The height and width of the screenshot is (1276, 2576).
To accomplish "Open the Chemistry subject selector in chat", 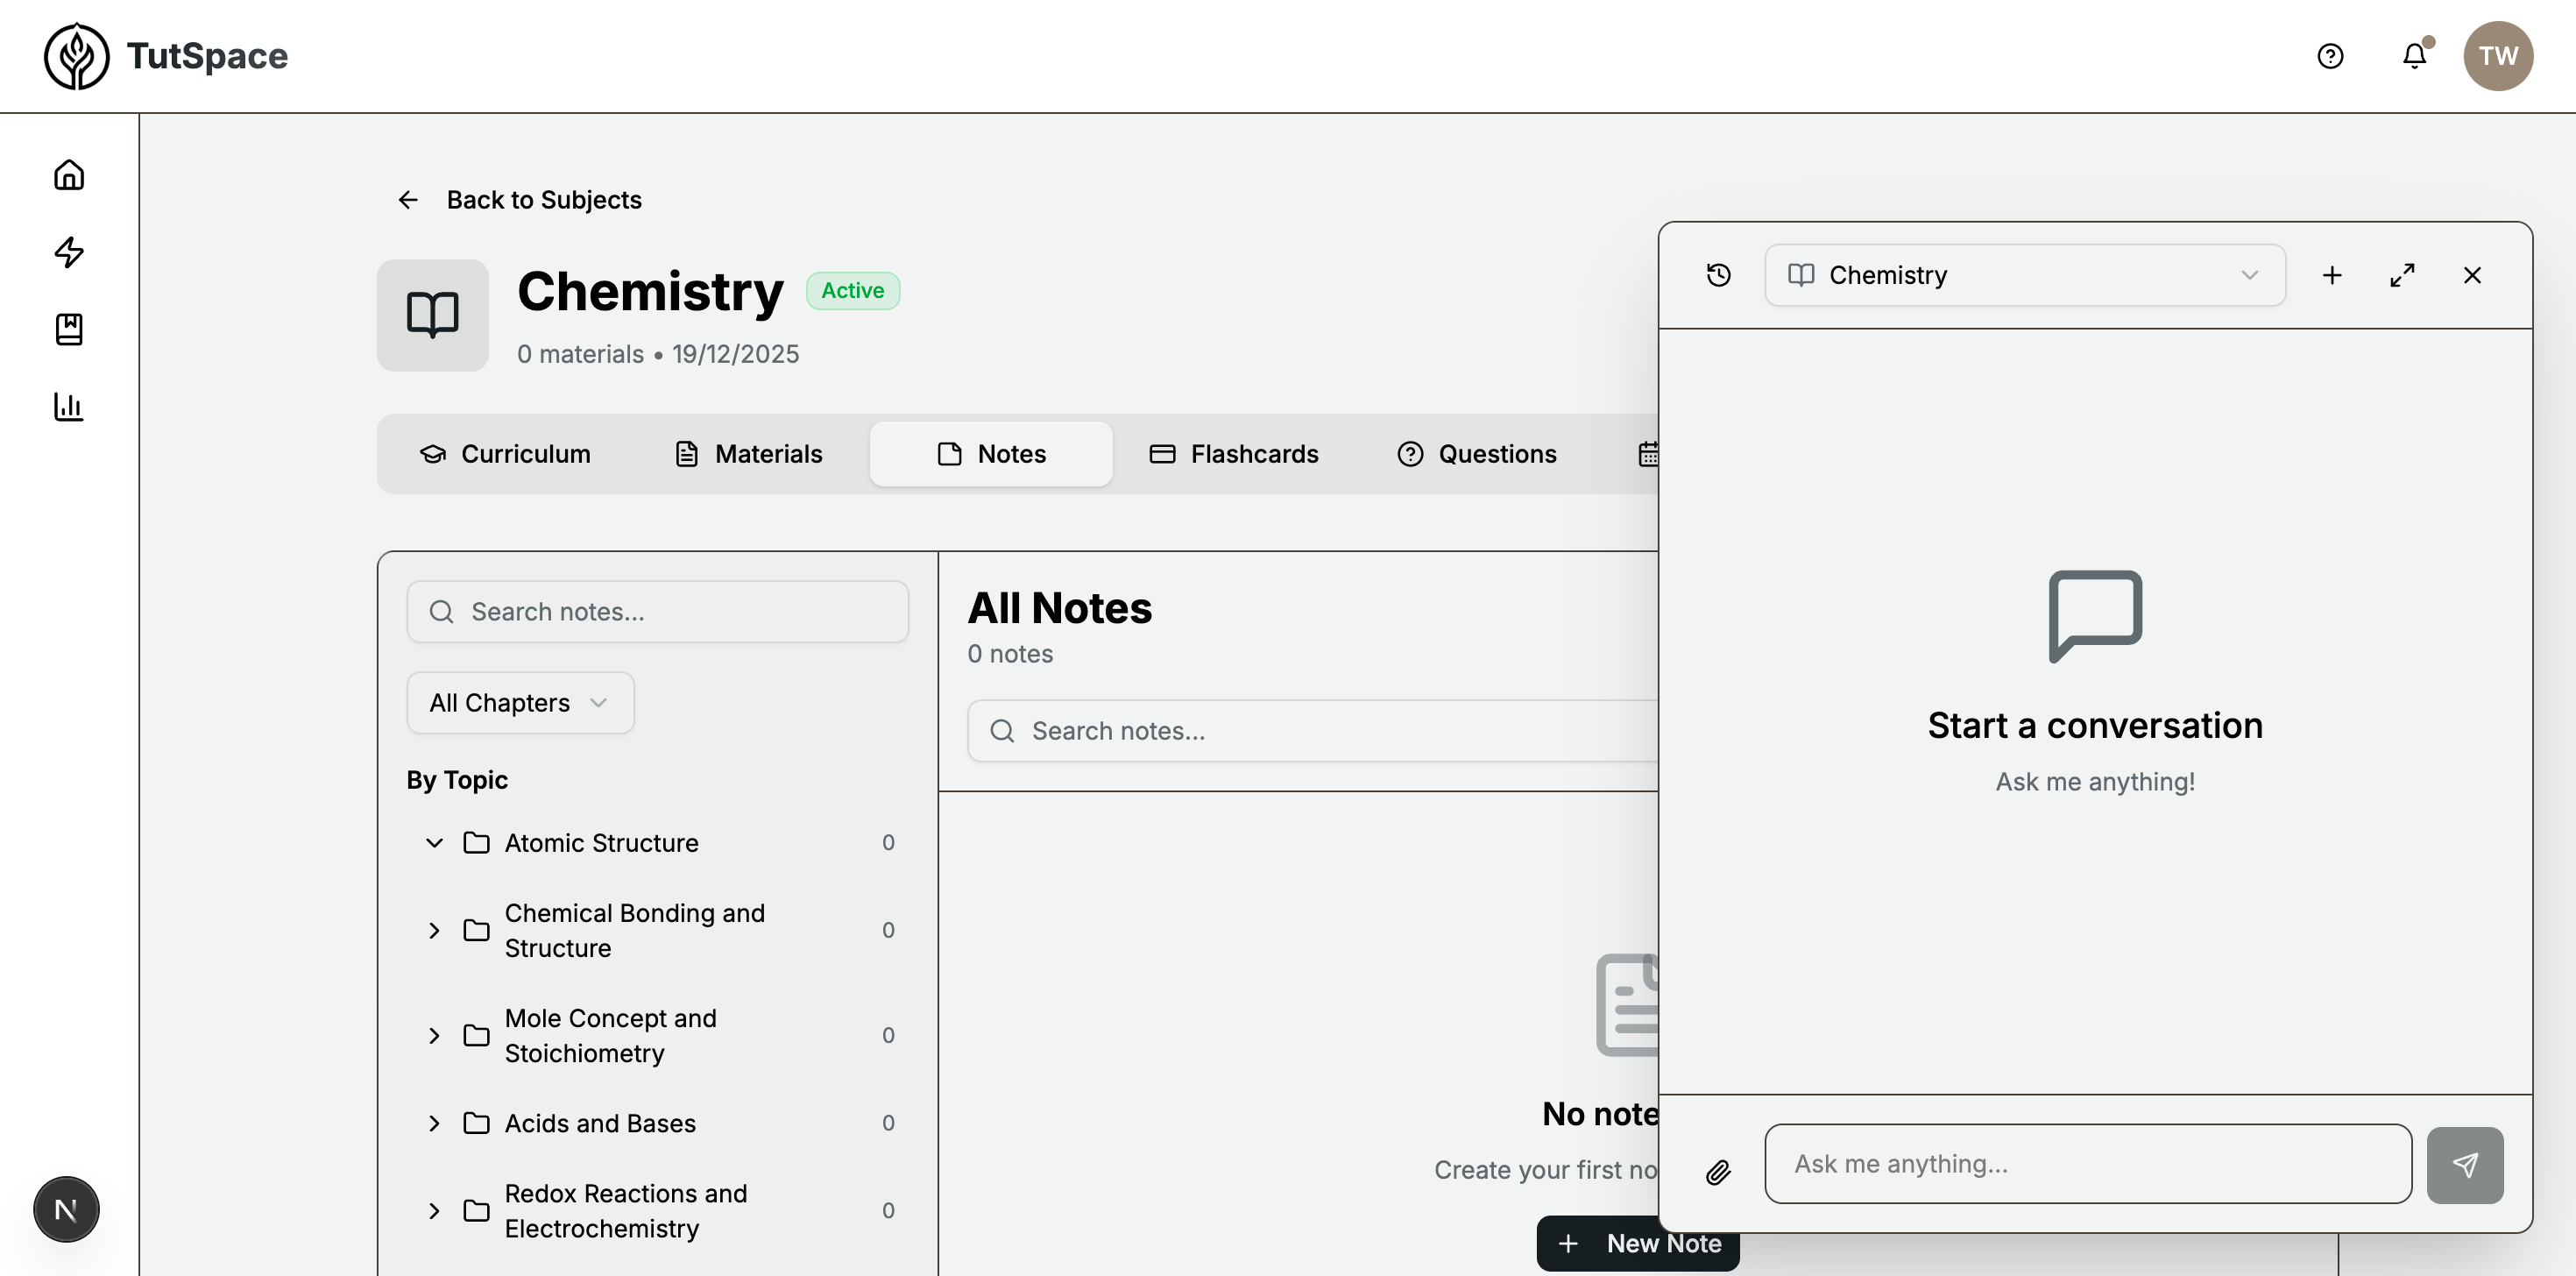I will click(x=2024, y=275).
